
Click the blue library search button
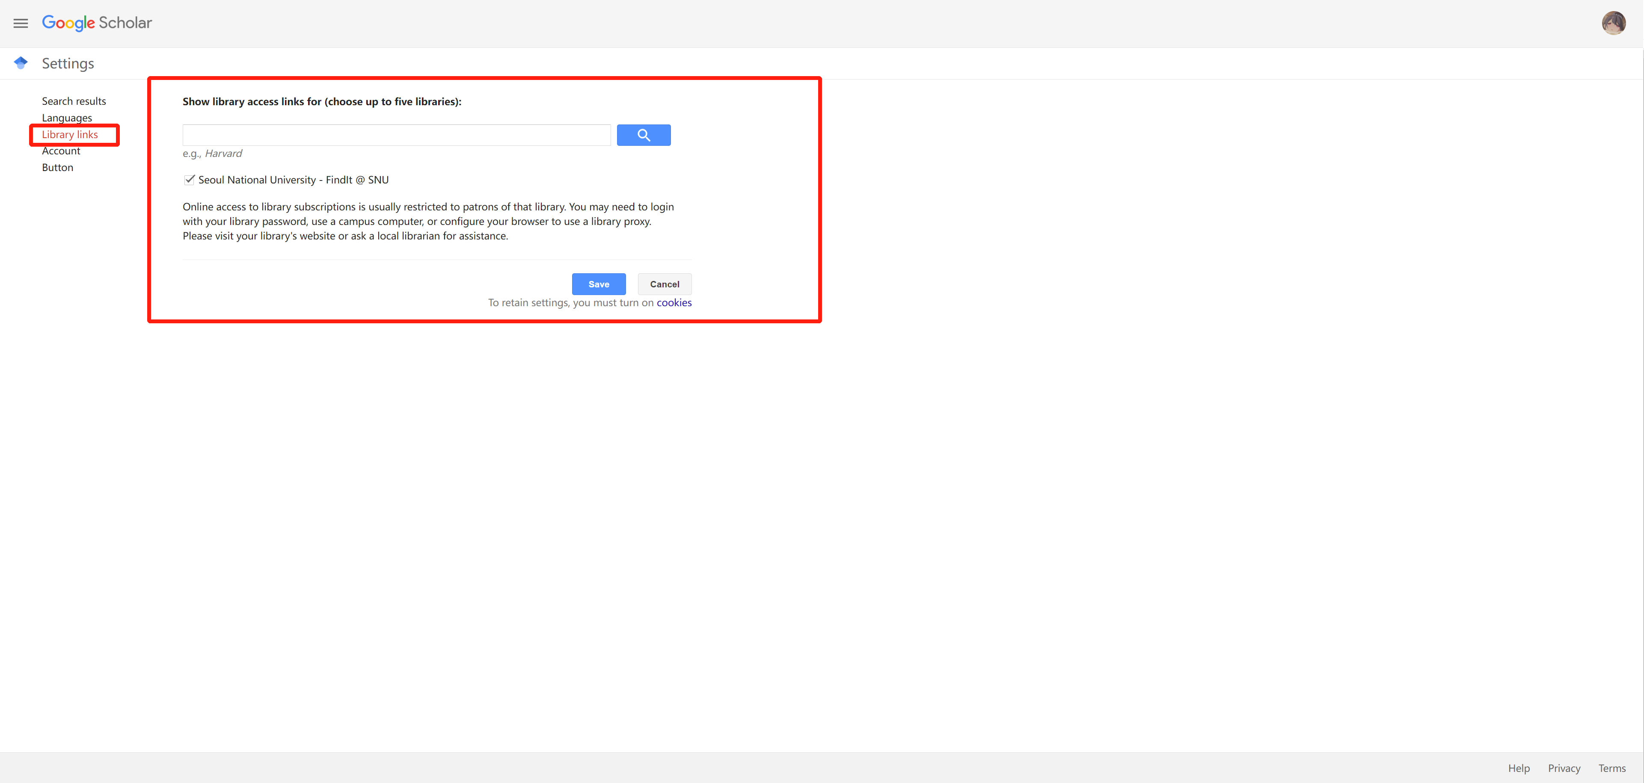pos(643,135)
